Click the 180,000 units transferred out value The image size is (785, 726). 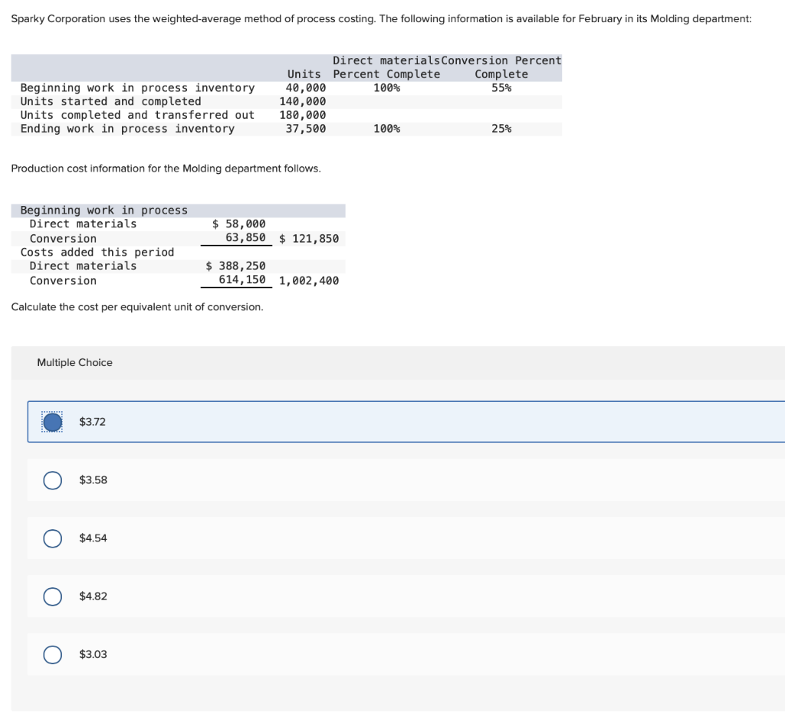click(x=302, y=115)
